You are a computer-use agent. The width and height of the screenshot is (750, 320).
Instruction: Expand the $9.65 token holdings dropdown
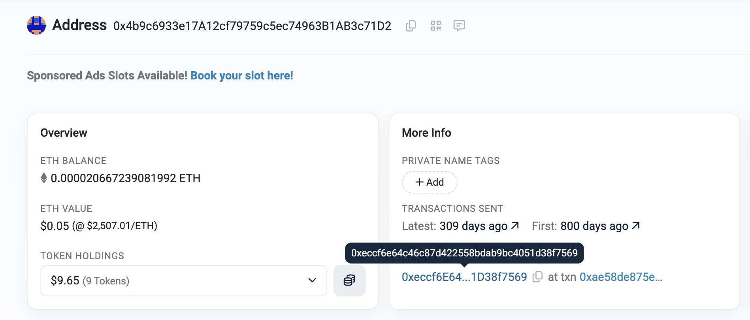183,280
